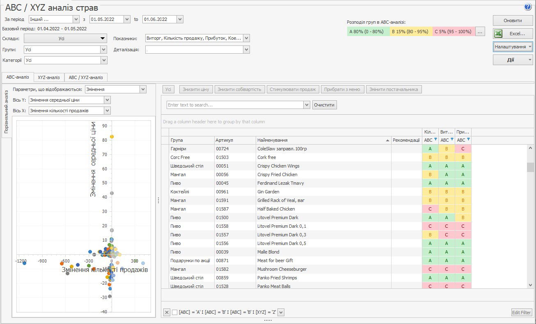
Task: Enable the ABC/XYZ filter expression checkbox
Action: pos(175,313)
